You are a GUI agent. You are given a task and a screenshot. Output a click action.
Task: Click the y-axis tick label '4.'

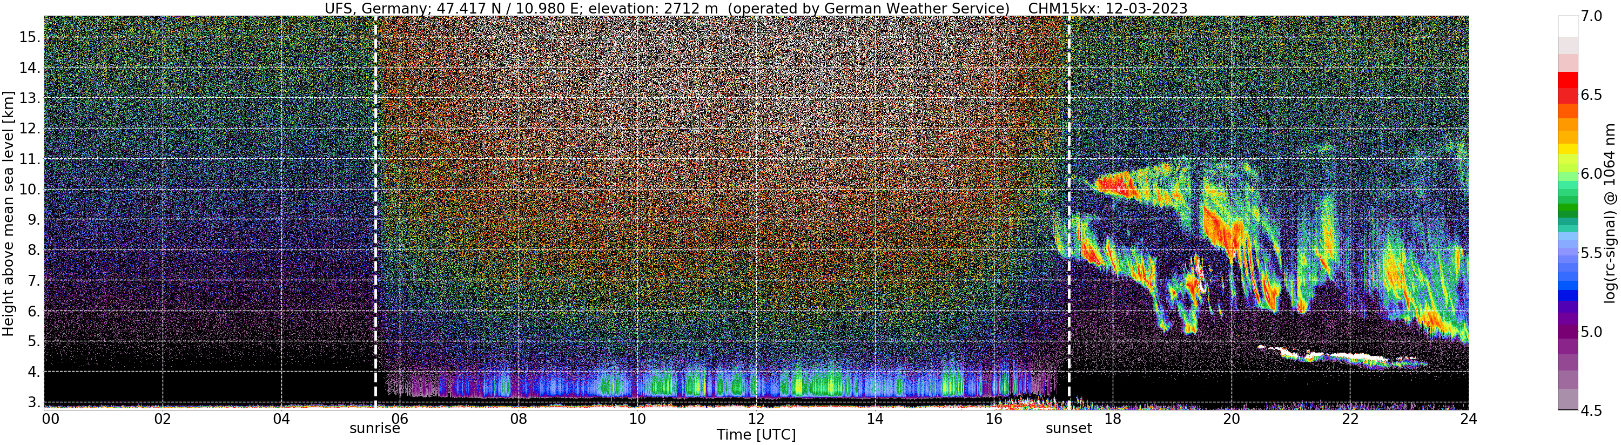pos(34,372)
